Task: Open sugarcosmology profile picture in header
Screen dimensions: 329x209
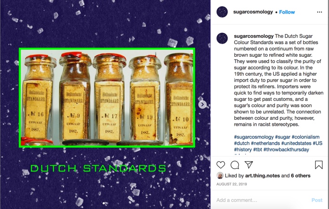Action: 222,12
